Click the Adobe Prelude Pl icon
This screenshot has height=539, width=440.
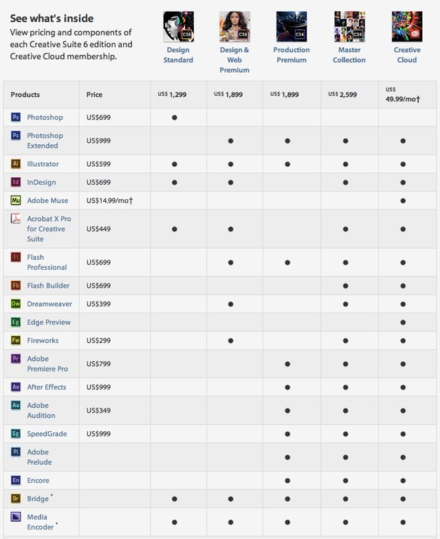(16, 452)
